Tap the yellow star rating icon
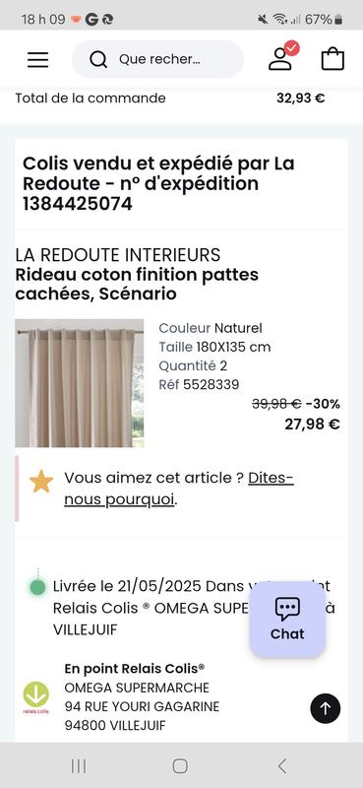 (41, 482)
